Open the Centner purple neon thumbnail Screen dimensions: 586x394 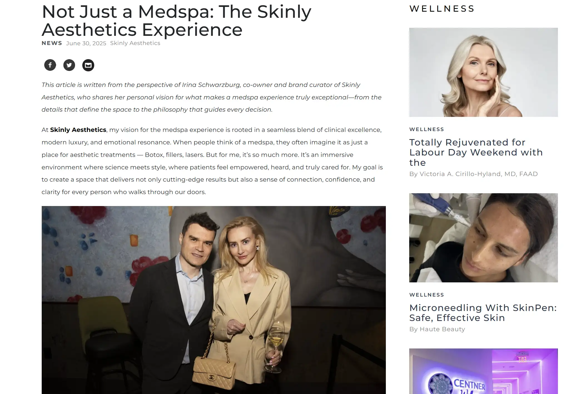click(483, 371)
